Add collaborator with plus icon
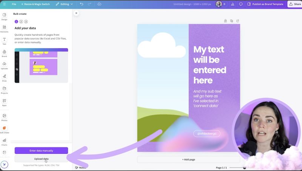 pos(224,4)
